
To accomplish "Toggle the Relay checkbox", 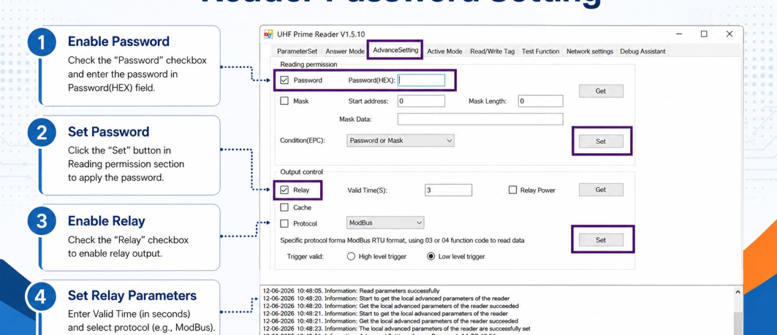I will [285, 190].
